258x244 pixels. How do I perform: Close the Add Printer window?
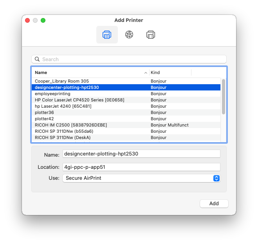click(27, 20)
